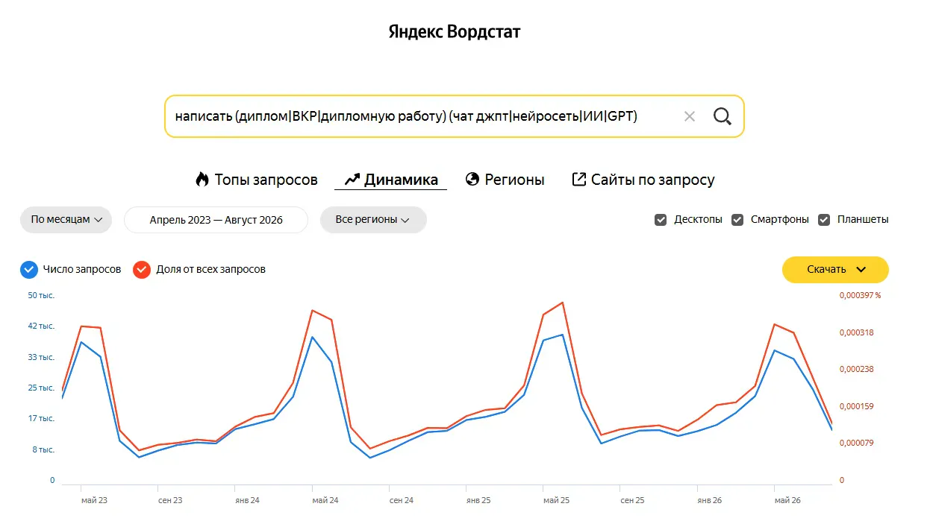The height and width of the screenshot is (521, 930).
Task: Click the сен 25 label on the x-axis
Action: coord(632,500)
